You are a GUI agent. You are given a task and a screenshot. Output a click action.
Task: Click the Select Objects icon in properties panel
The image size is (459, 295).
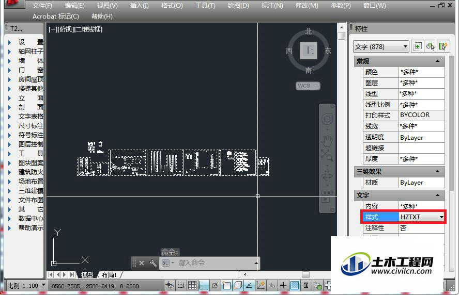(x=431, y=46)
